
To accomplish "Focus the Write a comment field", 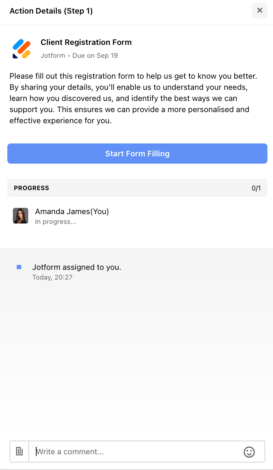I will point(136,452).
